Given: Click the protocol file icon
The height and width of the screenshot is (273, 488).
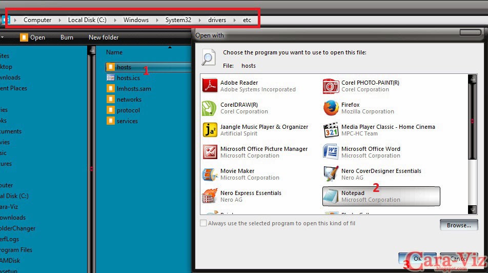Looking at the screenshot, I should [x=111, y=110].
